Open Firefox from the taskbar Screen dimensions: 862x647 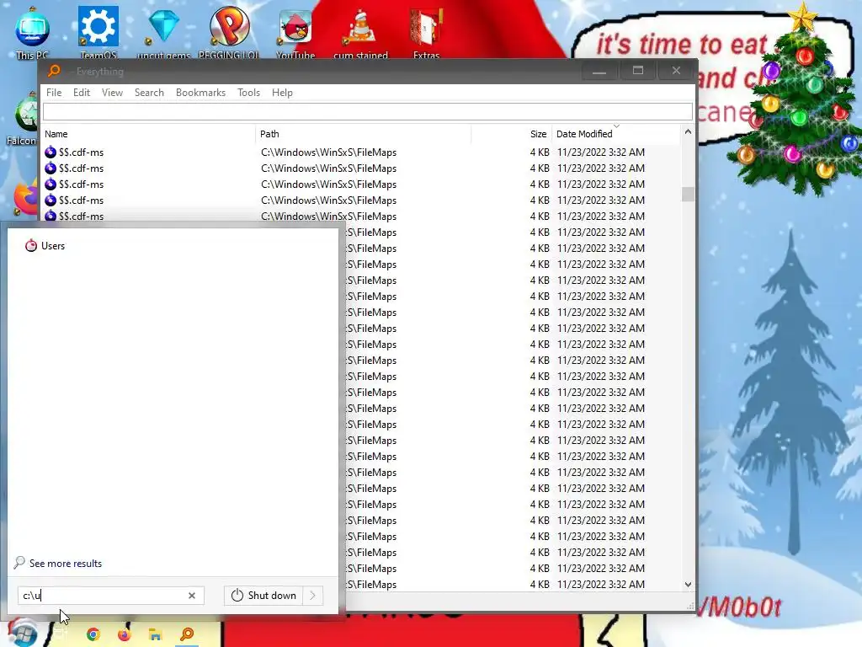[x=125, y=634]
